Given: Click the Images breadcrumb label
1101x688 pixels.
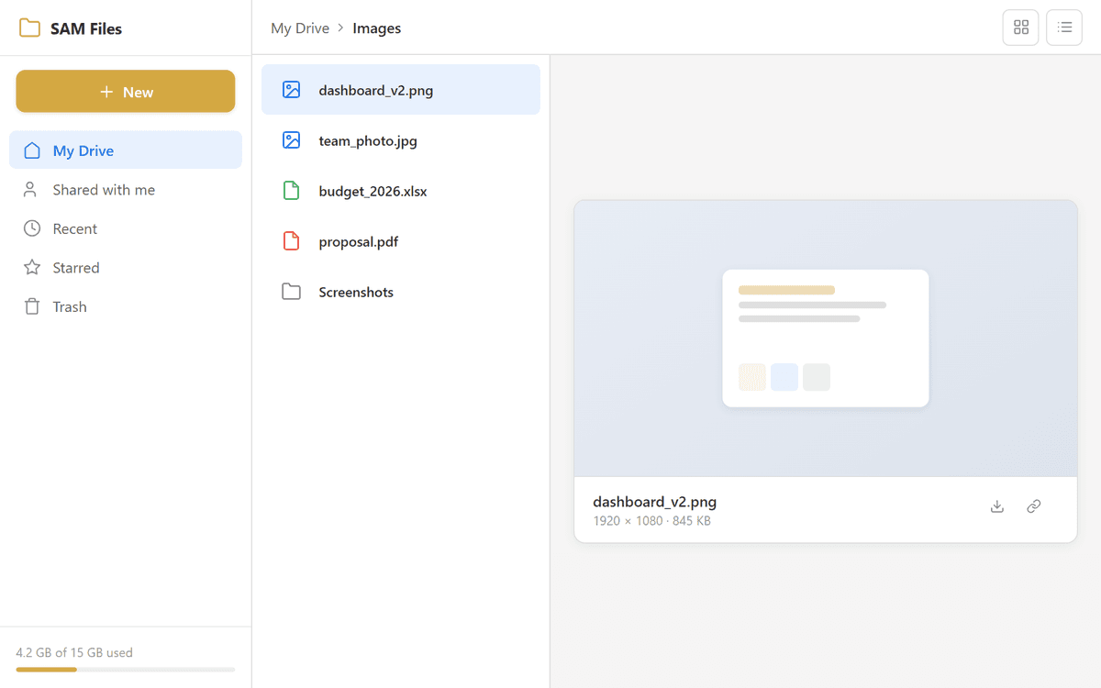Looking at the screenshot, I should [x=376, y=28].
